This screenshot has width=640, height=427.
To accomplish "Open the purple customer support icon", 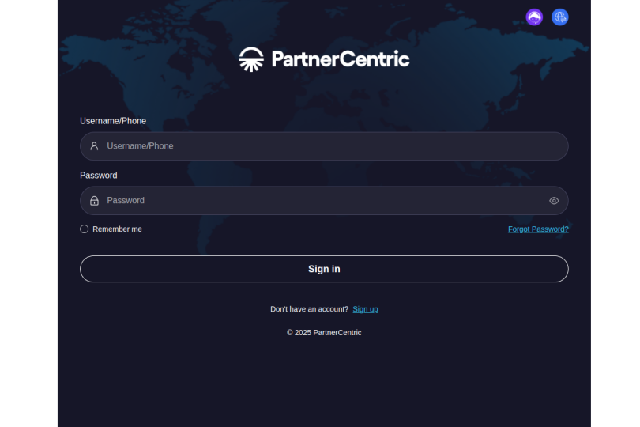I will [x=534, y=17].
